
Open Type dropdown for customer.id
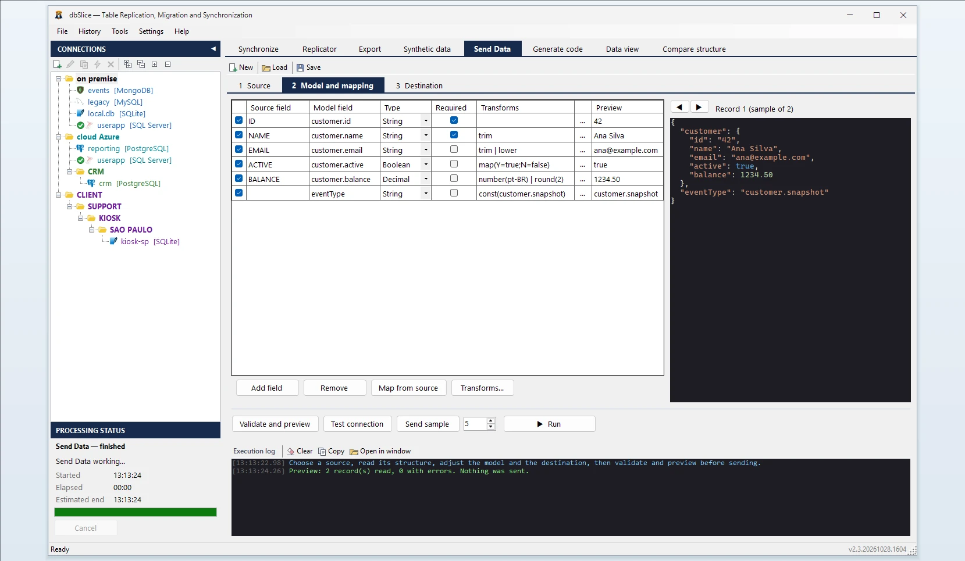coord(426,121)
